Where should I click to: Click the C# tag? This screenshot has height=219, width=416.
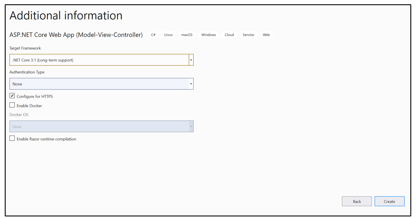tap(153, 35)
